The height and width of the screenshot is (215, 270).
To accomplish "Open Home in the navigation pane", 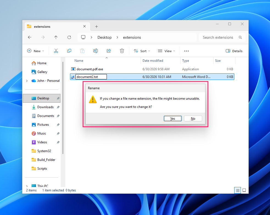I will 42,63.
